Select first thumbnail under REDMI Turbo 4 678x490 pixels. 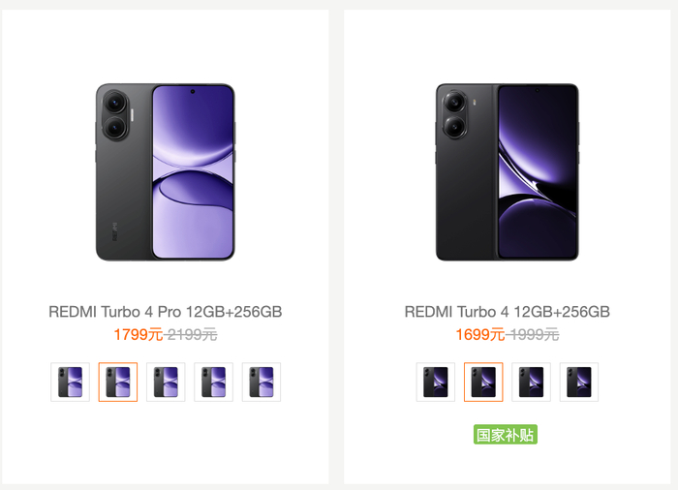click(435, 382)
